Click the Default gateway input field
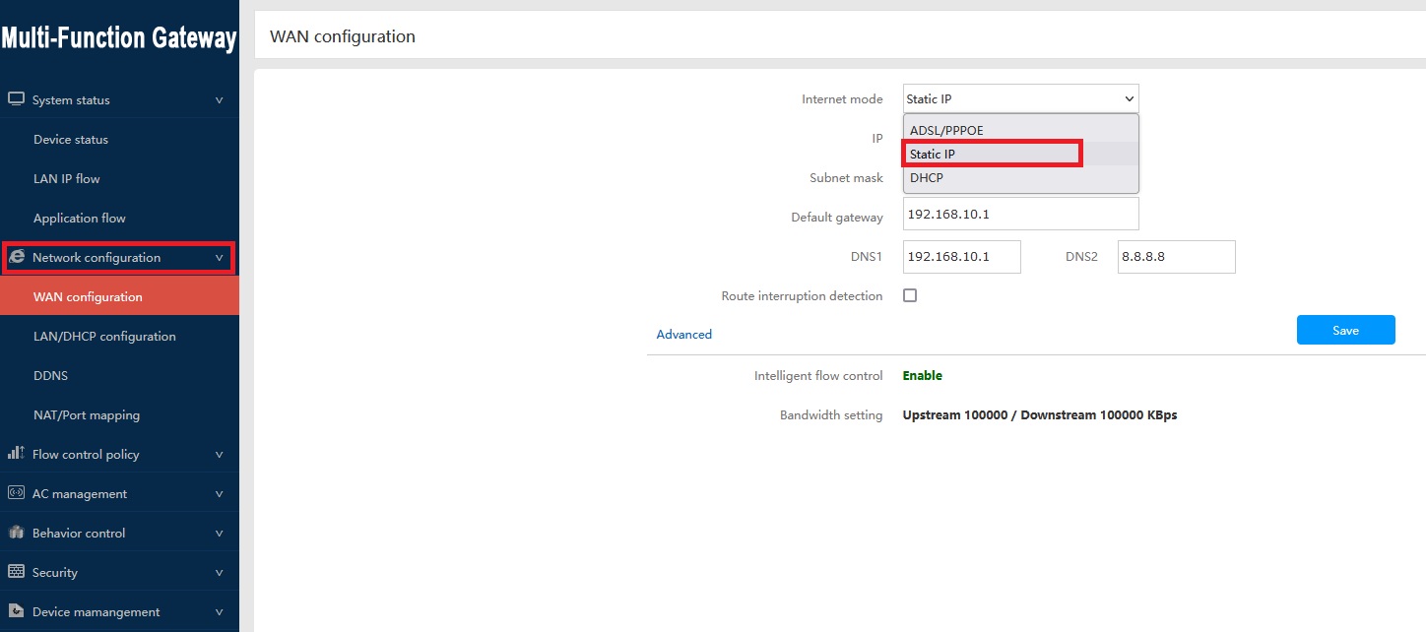1426x632 pixels. click(1020, 214)
